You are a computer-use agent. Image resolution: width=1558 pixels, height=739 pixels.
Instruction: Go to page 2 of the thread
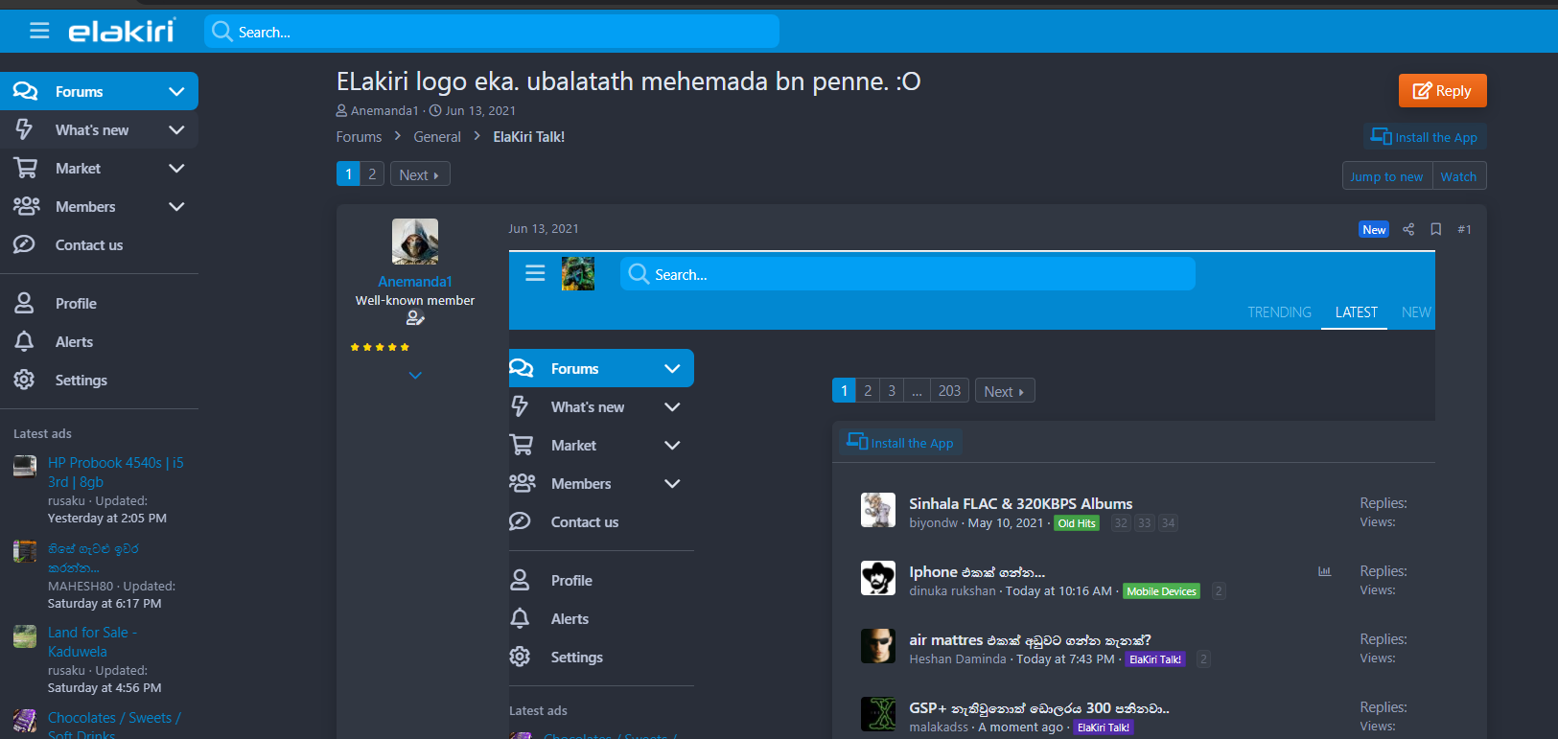point(372,174)
